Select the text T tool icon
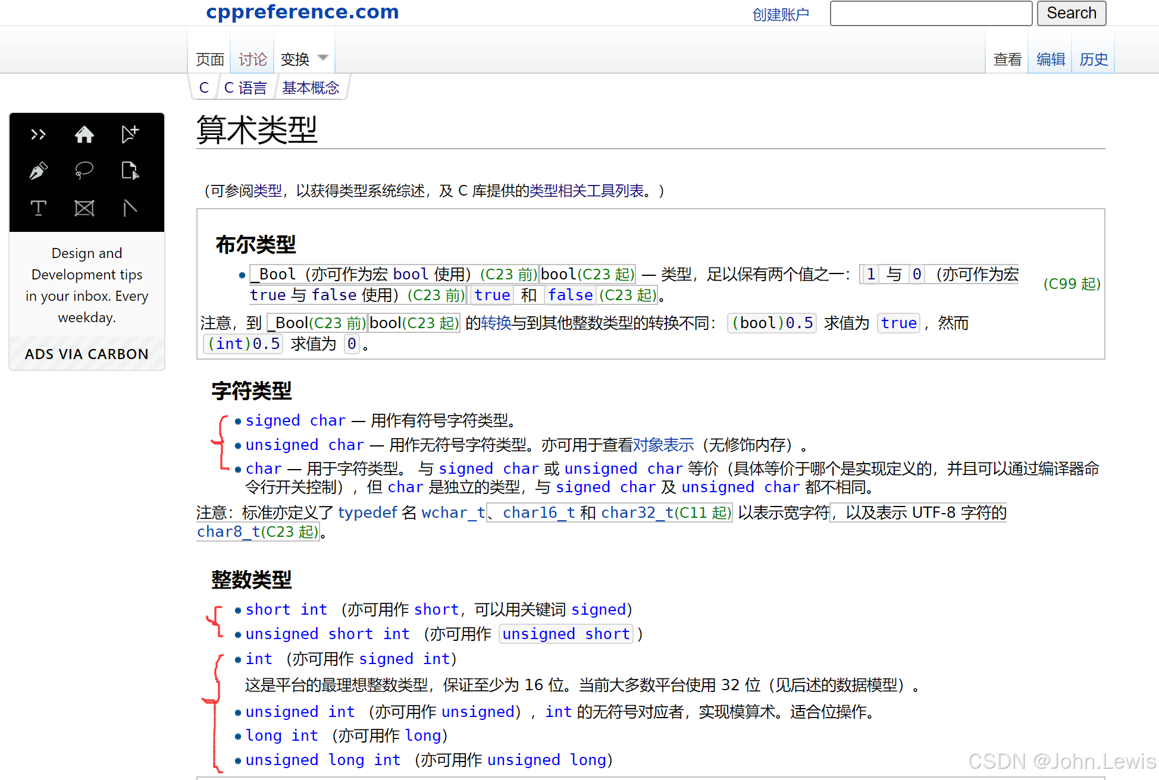Screen dimensions: 1159x780 coord(39,208)
